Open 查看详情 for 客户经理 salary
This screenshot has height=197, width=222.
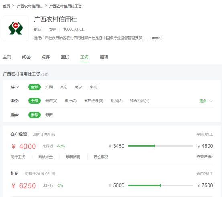click(x=205, y=157)
